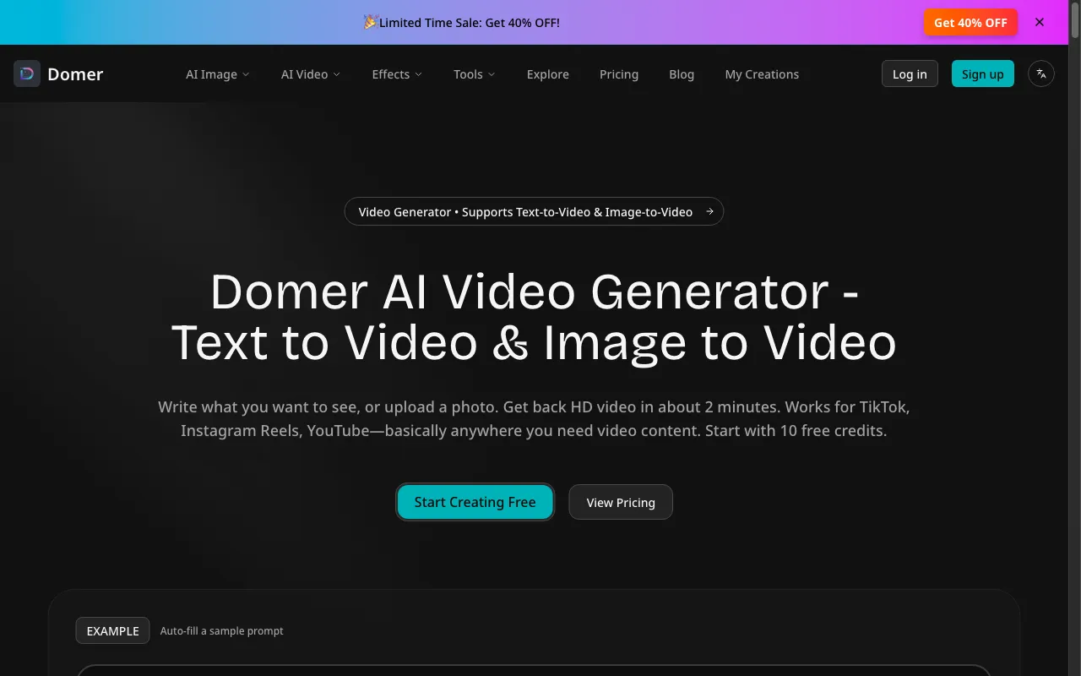Open the Video Generator feature pill
The image size is (1081, 676).
click(534, 211)
